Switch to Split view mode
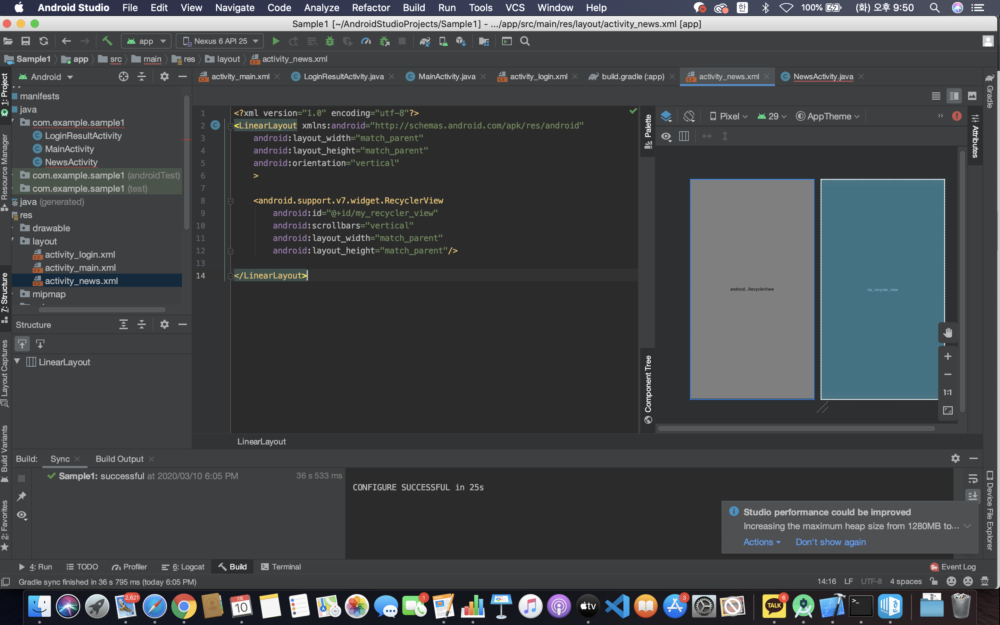Viewport: 1000px width, 625px height. tap(954, 96)
